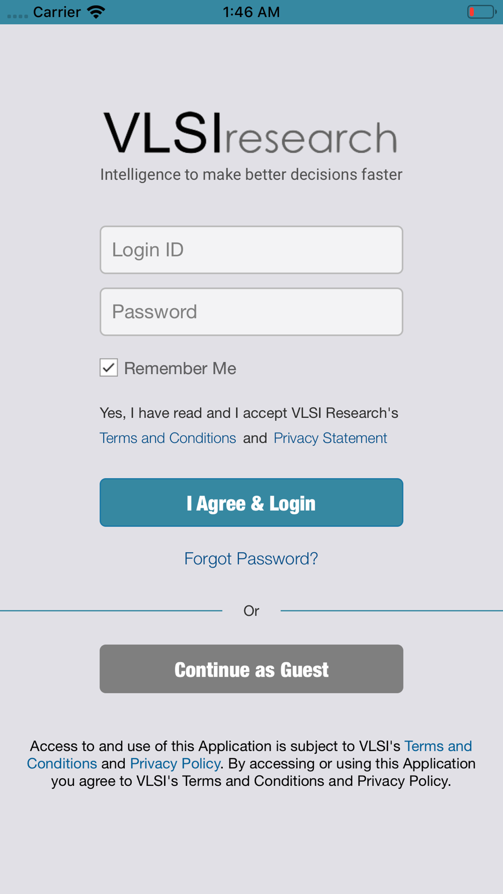Open the Privacy Policy link in footer
Image resolution: width=503 pixels, height=894 pixels.
175,763
